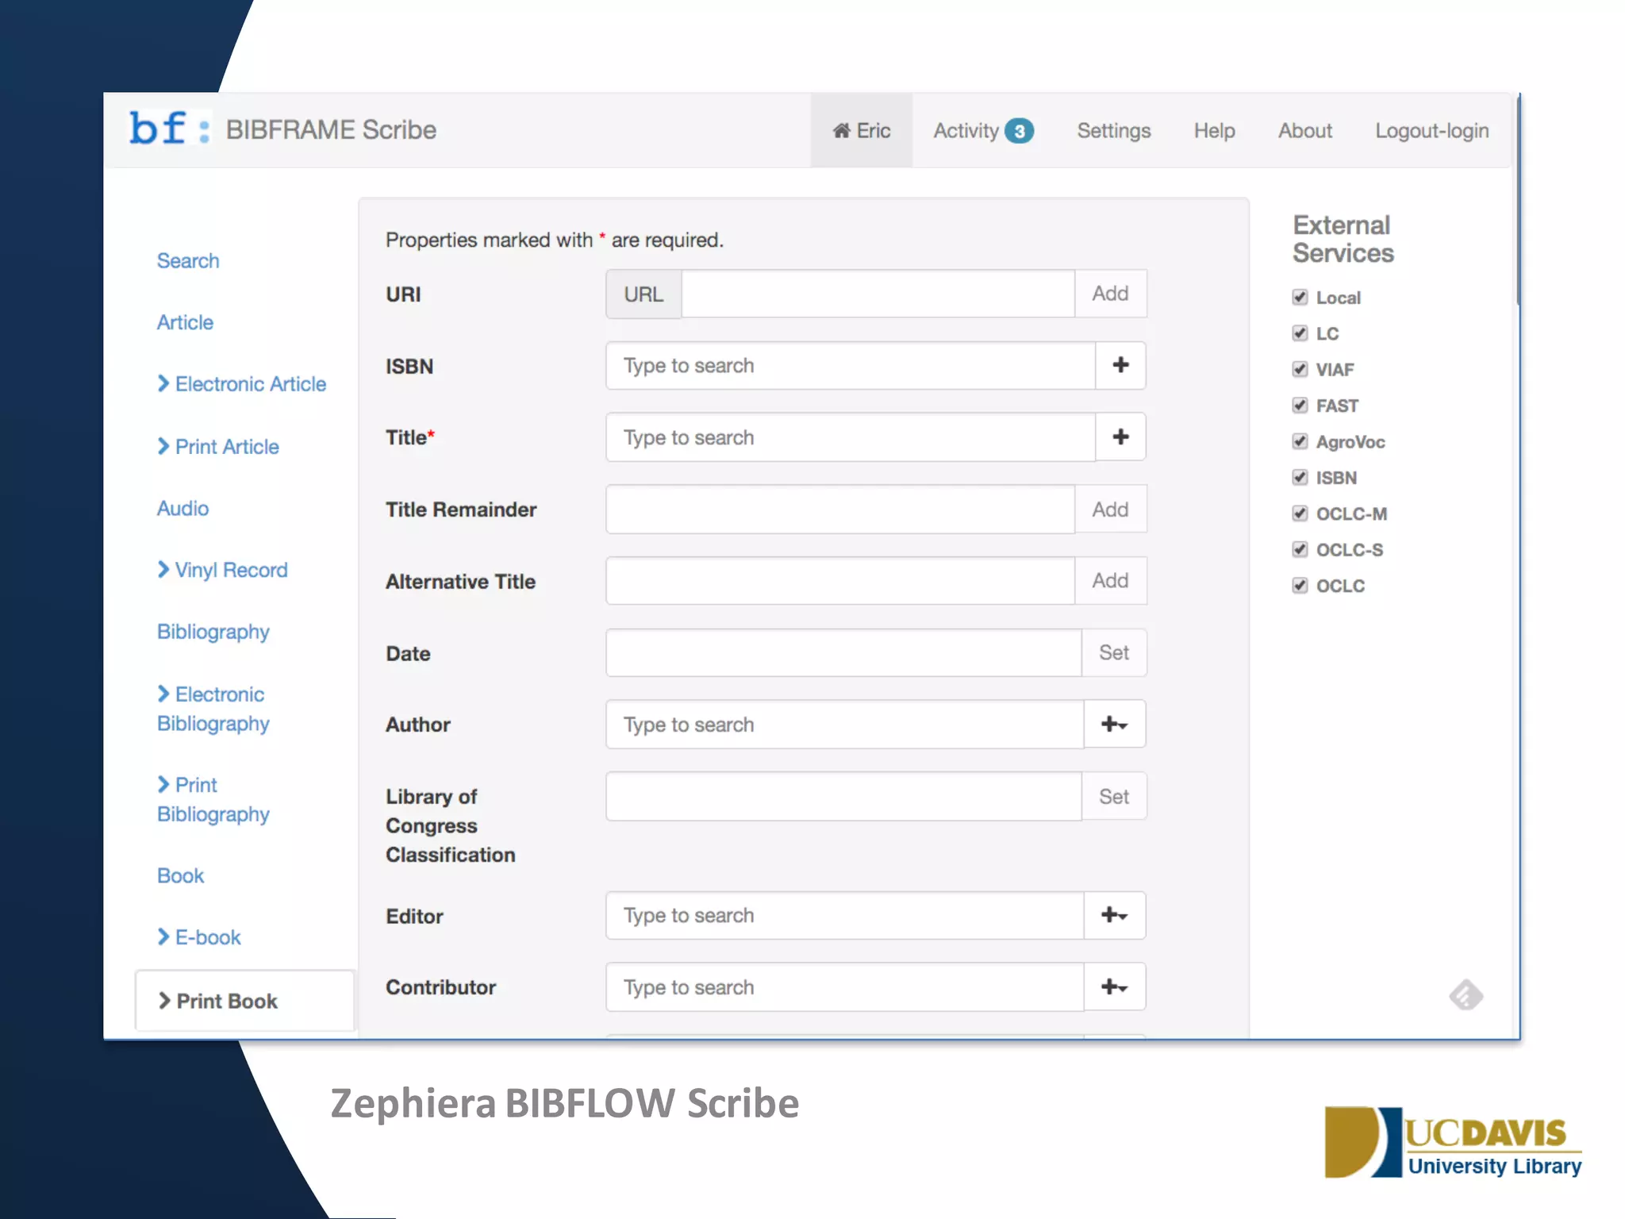Toggle the ISBN service checkbox
Screen dimensions: 1625x1219
pos(1300,477)
